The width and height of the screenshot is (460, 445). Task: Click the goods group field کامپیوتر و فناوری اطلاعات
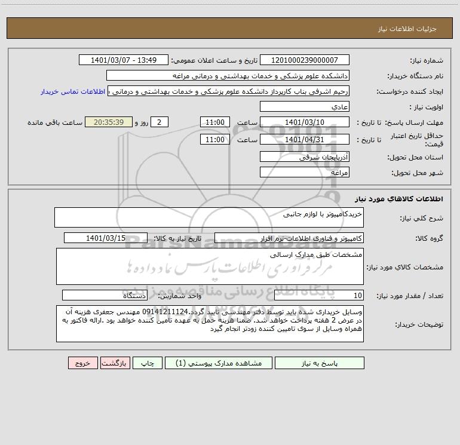tap(289, 238)
